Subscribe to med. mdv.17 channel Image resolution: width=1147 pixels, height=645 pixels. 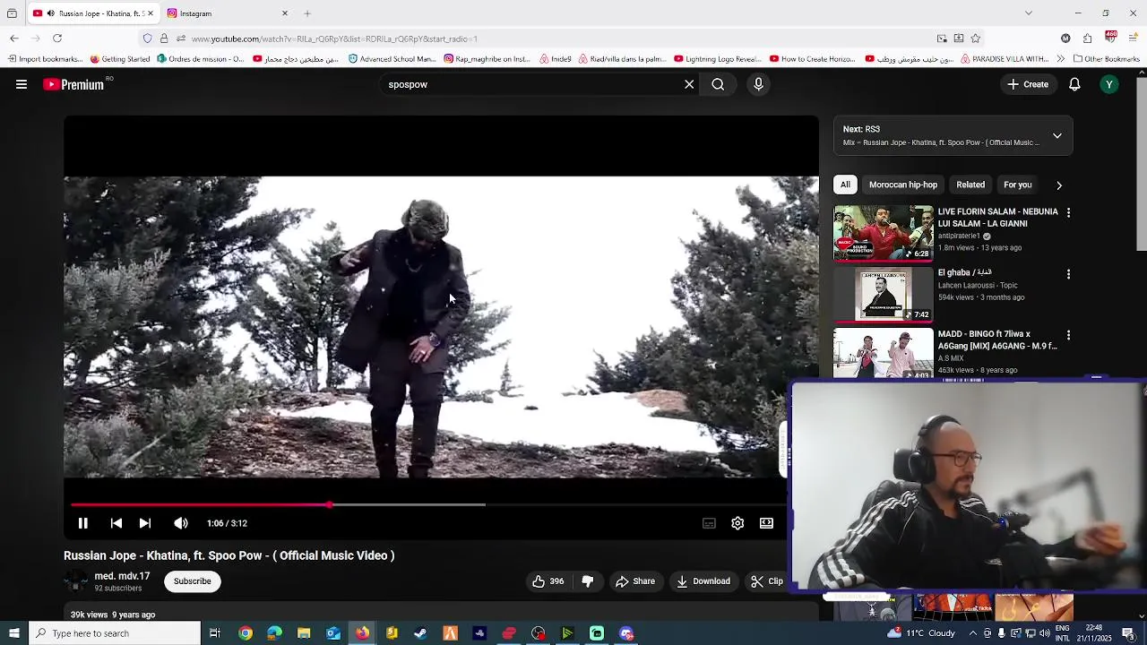point(193,581)
